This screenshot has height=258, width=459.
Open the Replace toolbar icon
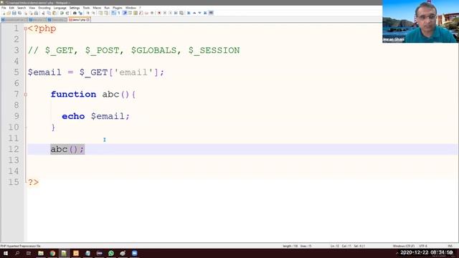80,13
